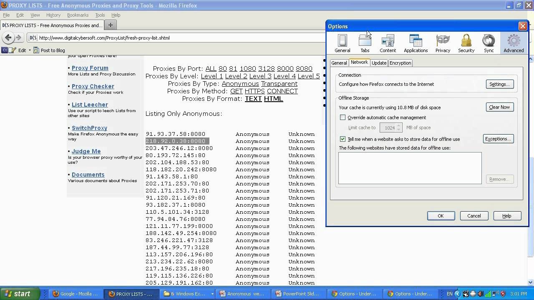Screen dimensions: 534x300
Task: Click the Ct toolbar icon
Action: coord(5,50)
